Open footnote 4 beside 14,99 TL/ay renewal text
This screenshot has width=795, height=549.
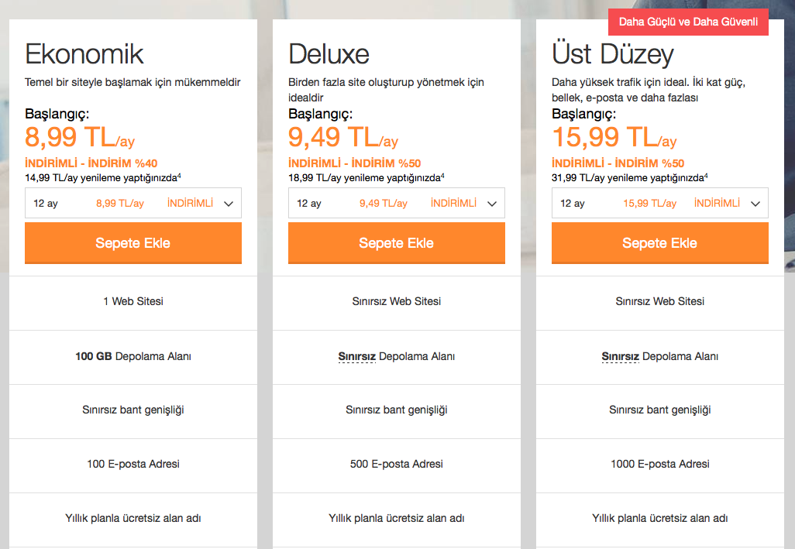pos(180,175)
